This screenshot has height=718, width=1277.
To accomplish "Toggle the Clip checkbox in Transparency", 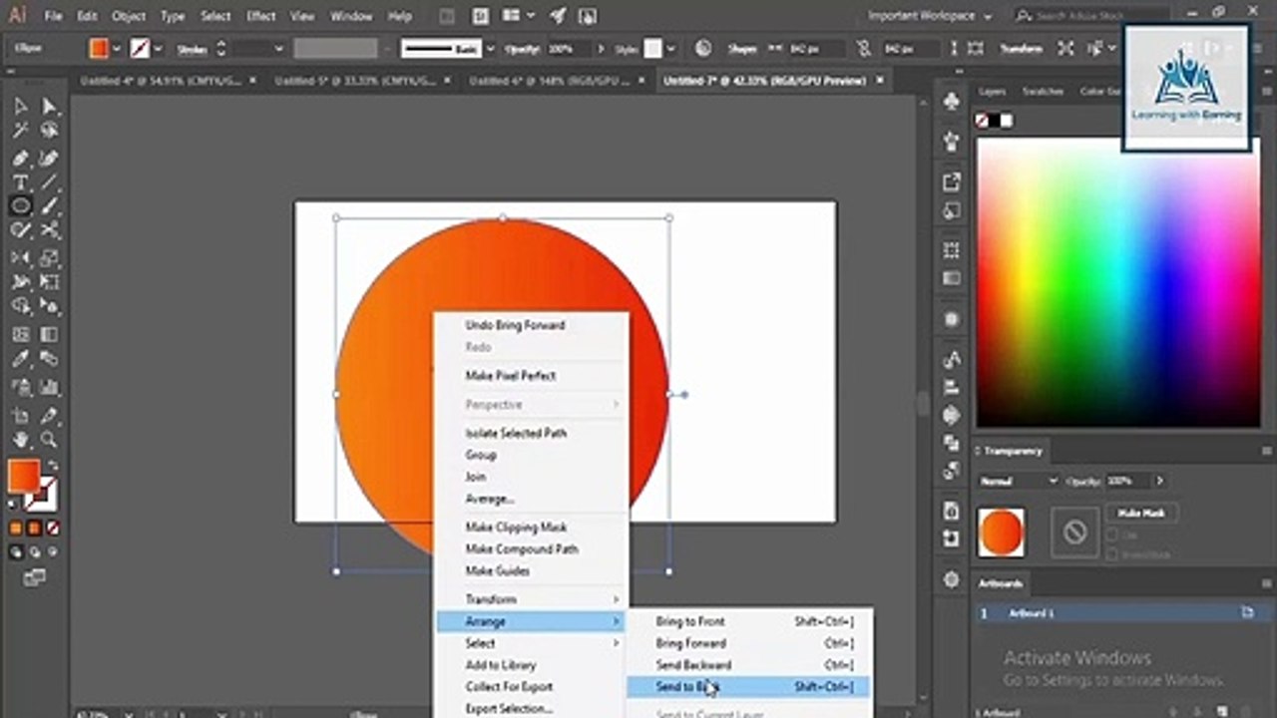I will tap(1111, 536).
